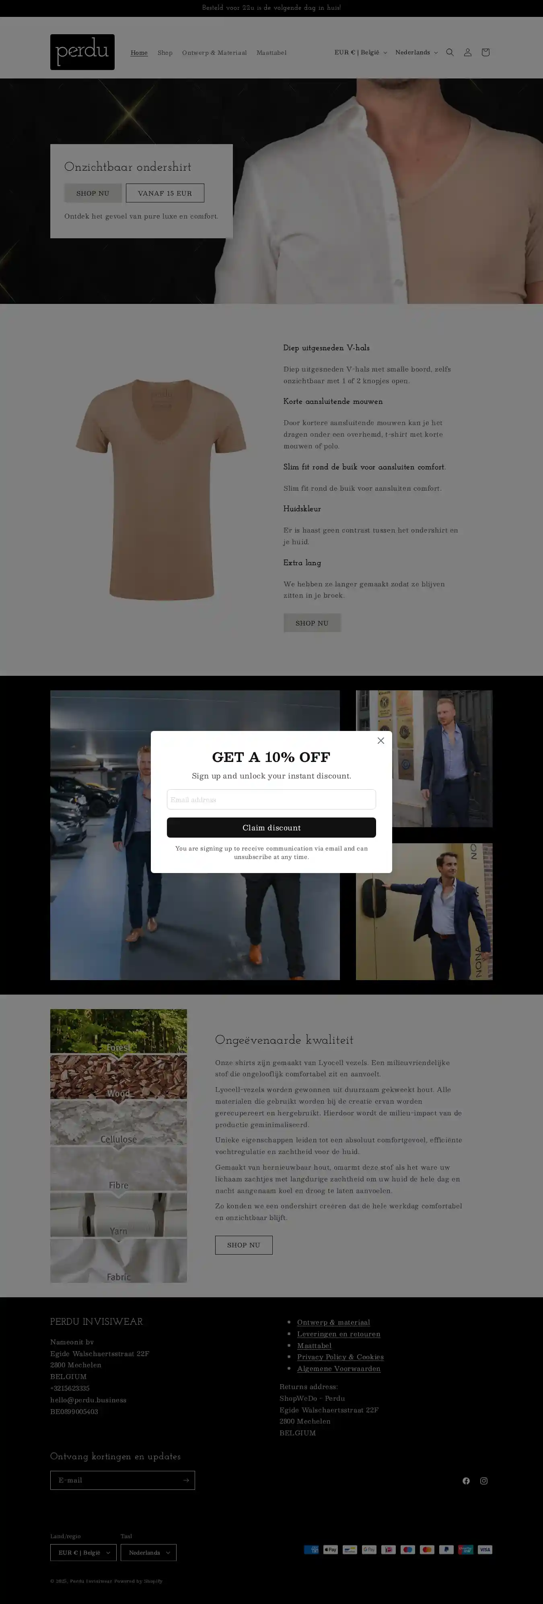Click the Perdu logo
Viewport: 543px width, 1604px height.
point(82,52)
